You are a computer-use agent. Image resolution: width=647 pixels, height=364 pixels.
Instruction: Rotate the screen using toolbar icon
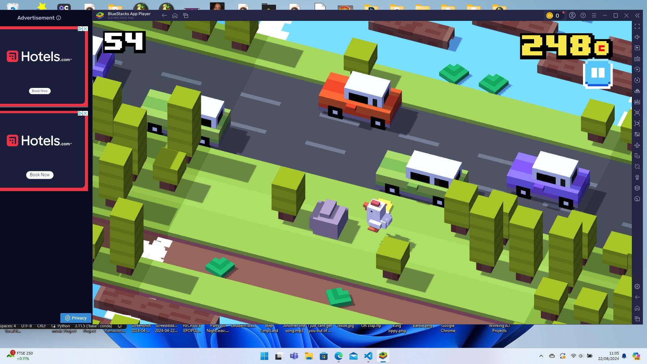point(637,166)
